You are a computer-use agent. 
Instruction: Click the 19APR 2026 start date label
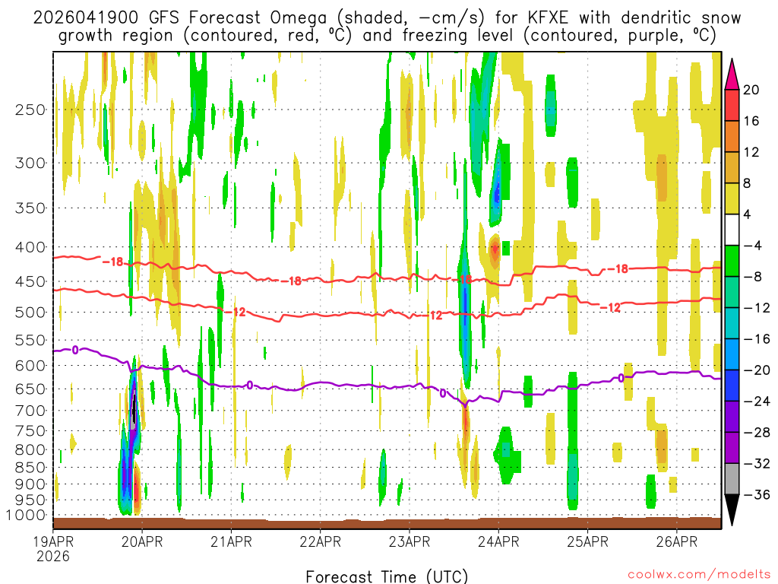coord(52,548)
